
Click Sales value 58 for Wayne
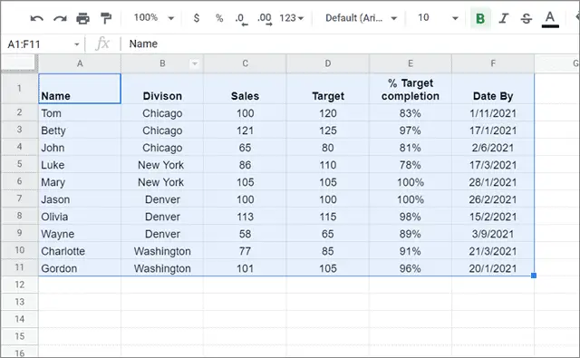point(245,234)
